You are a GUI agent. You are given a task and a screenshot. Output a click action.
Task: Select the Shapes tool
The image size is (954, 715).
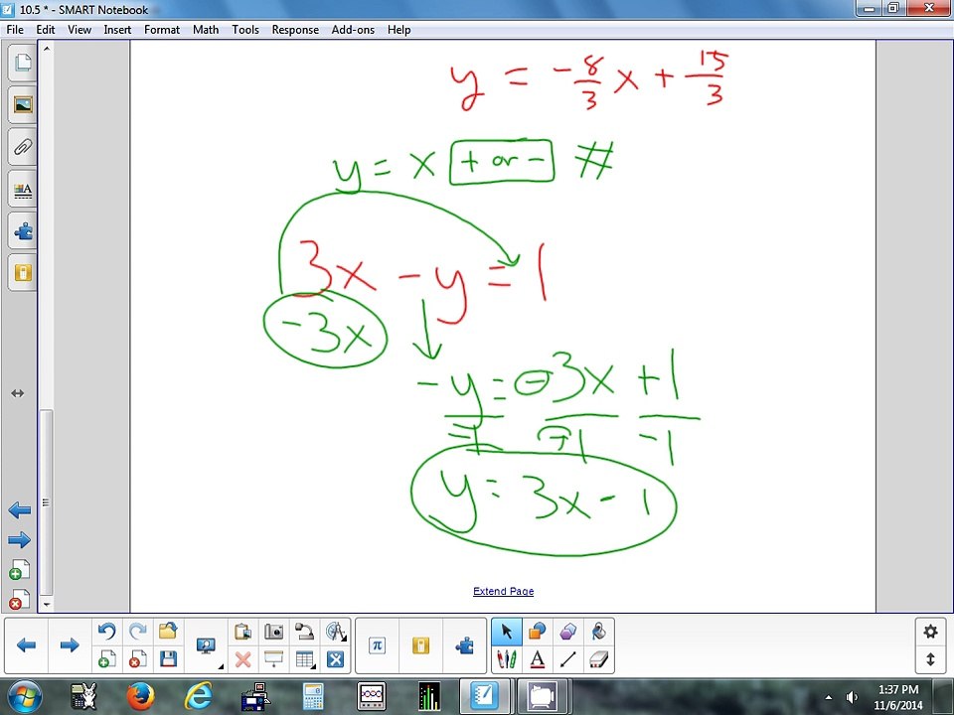(x=537, y=632)
